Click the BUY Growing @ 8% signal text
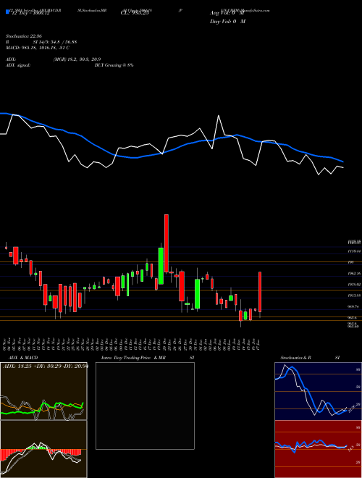 coord(114,65)
